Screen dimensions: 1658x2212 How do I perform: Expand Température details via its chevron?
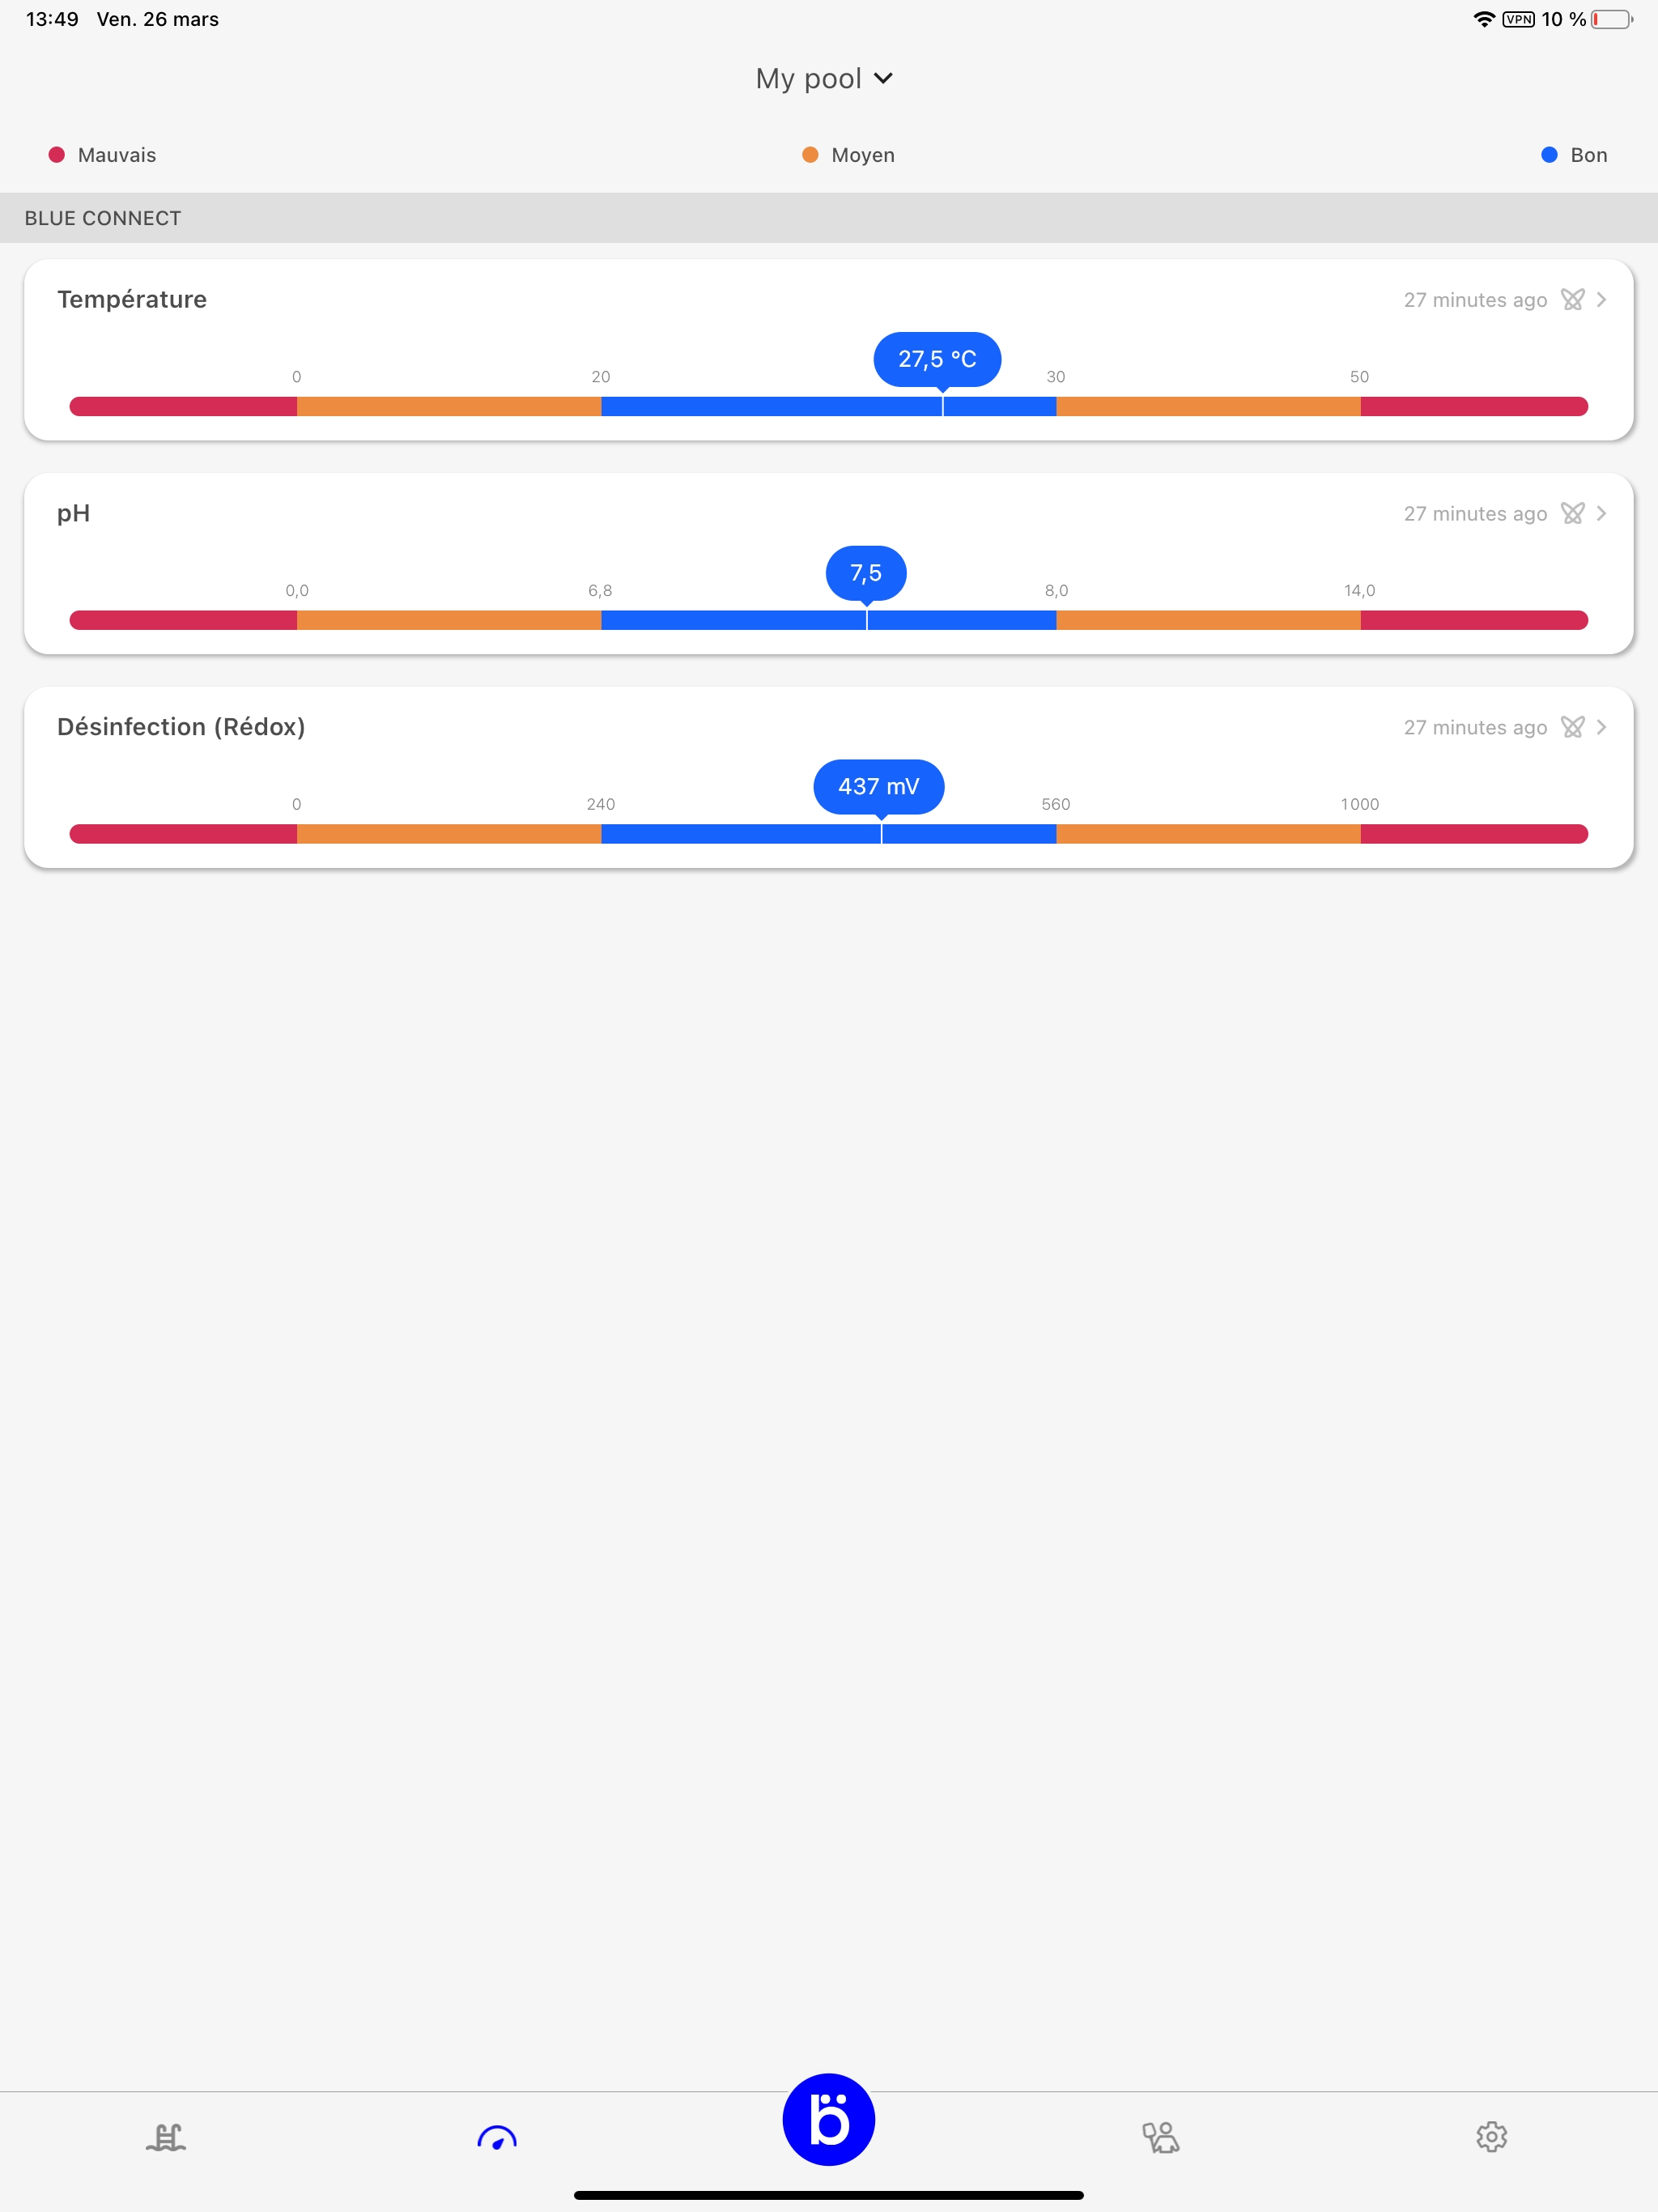(x=1603, y=299)
